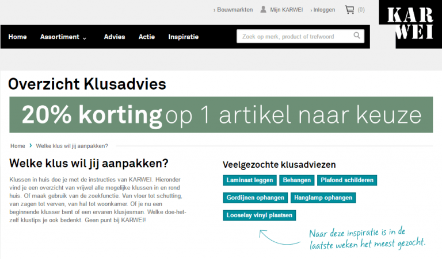Click the search magnifier icon
The image size is (442, 259).
pyautogui.click(x=357, y=36)
